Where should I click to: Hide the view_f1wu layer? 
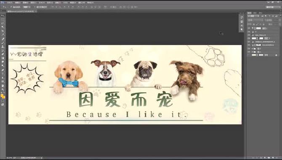point(249,35)
